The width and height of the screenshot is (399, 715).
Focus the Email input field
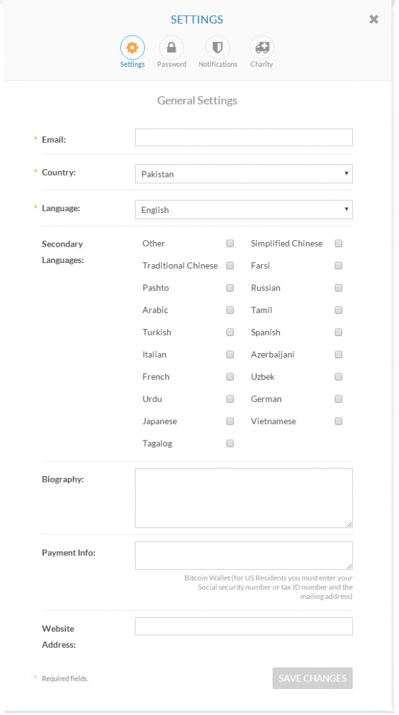coord(244,138)
